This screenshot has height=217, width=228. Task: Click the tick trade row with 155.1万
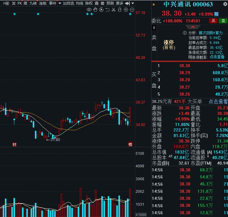pyautogui.click(x=190, y=206)
